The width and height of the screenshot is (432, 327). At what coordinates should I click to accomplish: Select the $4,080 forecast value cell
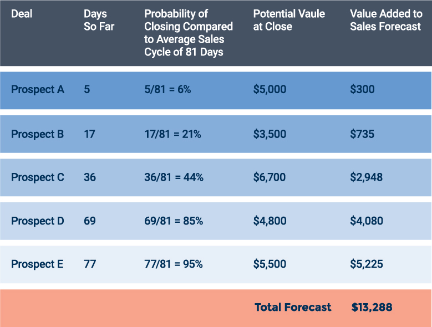pos(366,221)
